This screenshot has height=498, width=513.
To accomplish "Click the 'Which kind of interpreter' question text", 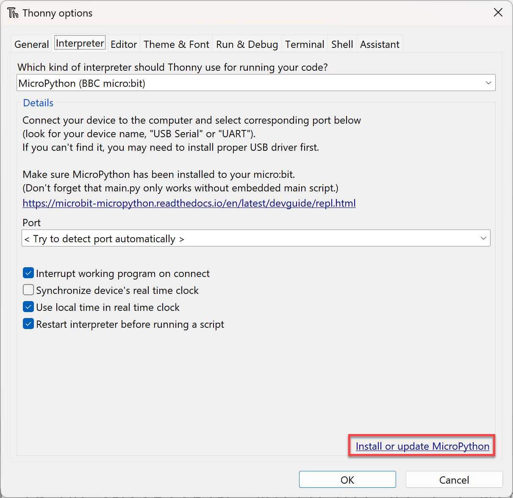I will tap(172, 67).
